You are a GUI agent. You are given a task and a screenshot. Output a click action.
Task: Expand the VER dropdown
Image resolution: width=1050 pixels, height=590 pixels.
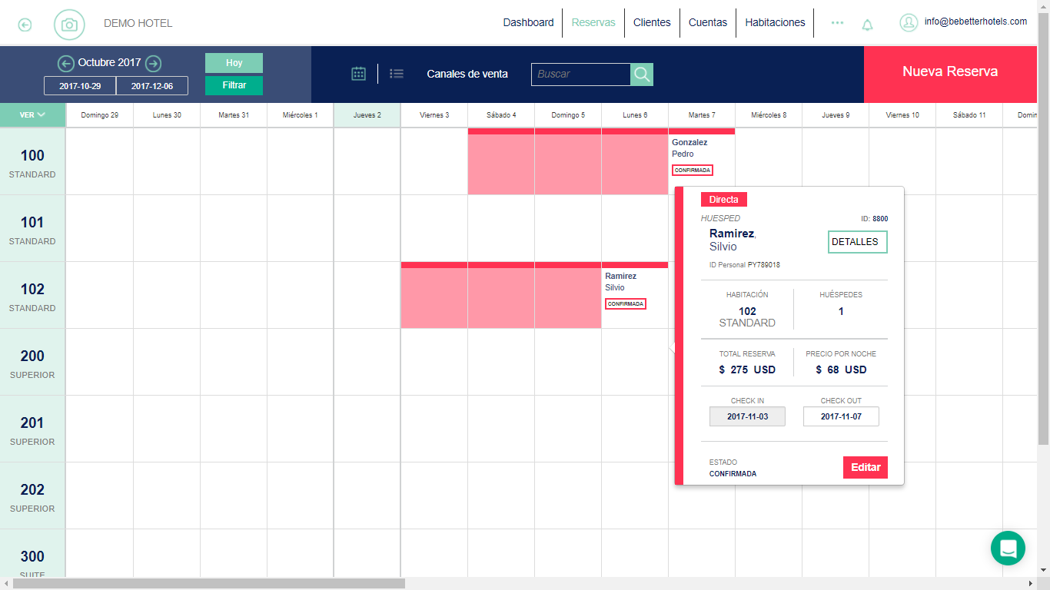point(32,115)
